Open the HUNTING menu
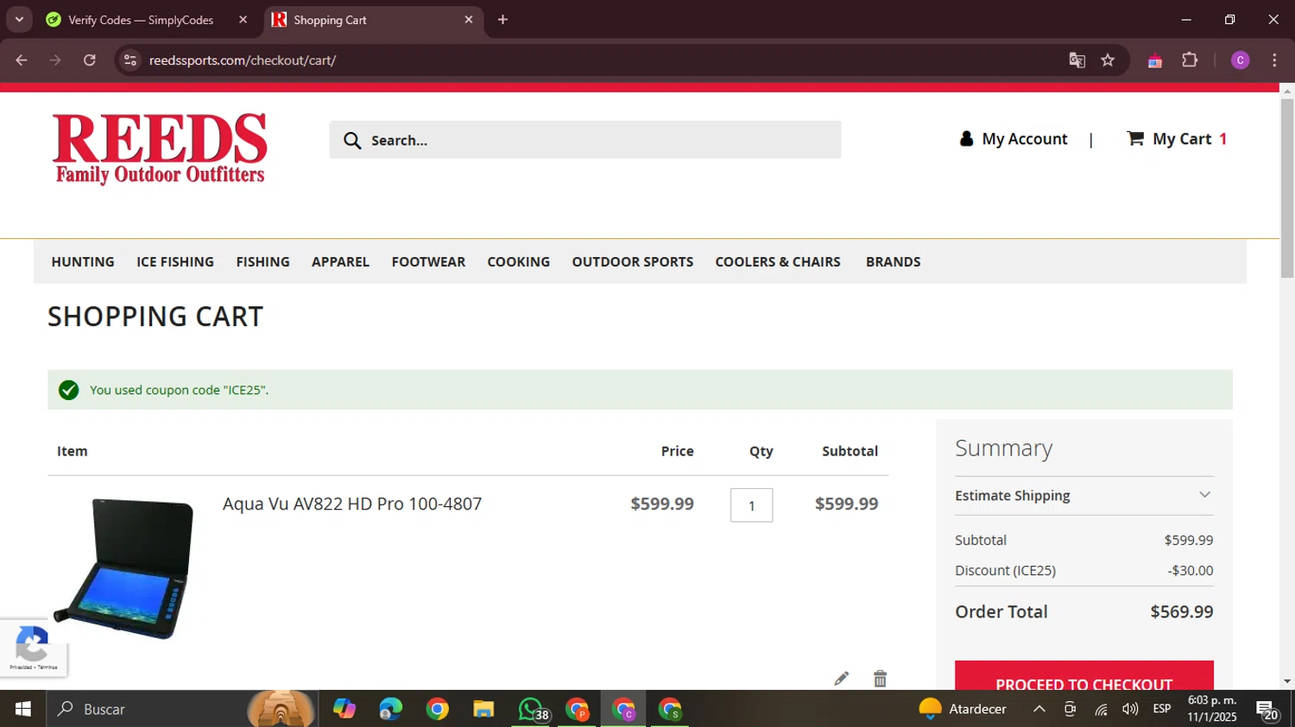Screen dimensions: 1295x727 (83, 262)
